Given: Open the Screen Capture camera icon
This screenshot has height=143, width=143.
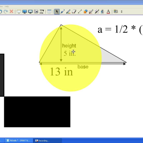Looking at the screenshot, I should (36, 11).
